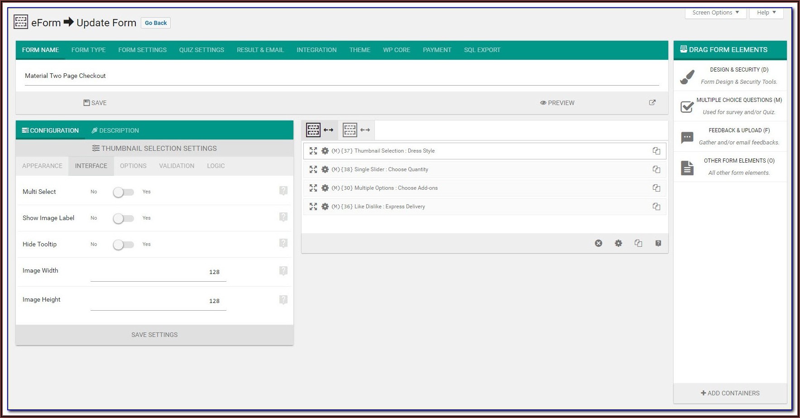Open the Validation settings tab
Viewport: 800px width, 418px height.
[177, 166]
